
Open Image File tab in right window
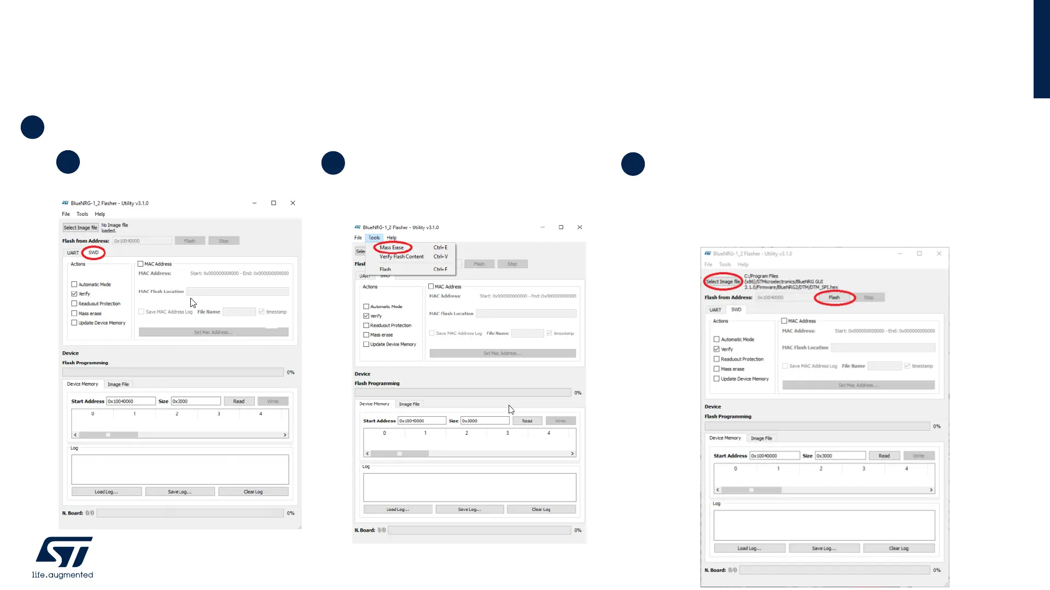click(x=761, y=438)
